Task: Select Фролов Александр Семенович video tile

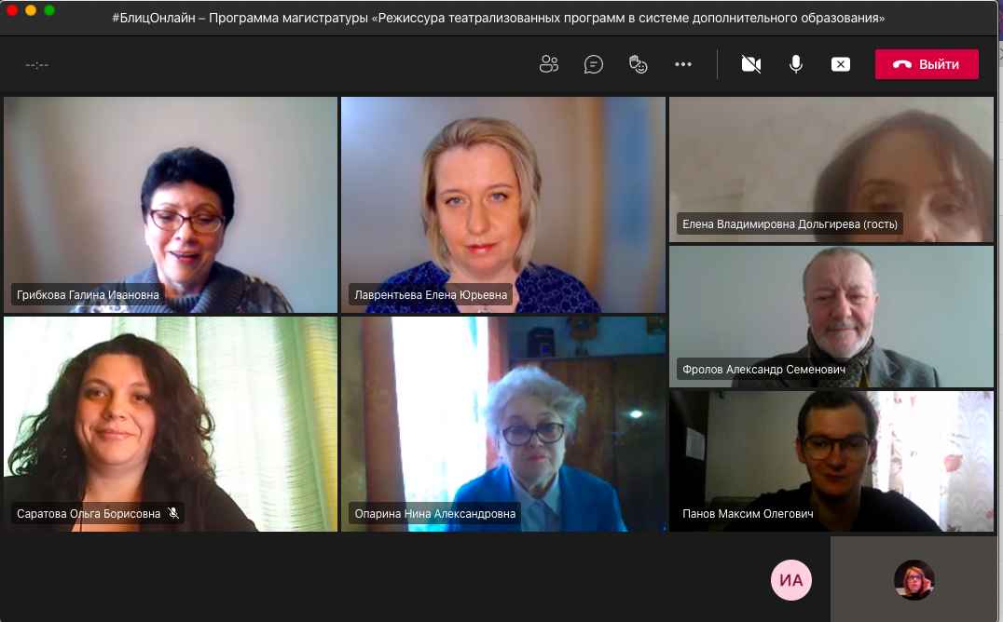Action: [831, 316]
